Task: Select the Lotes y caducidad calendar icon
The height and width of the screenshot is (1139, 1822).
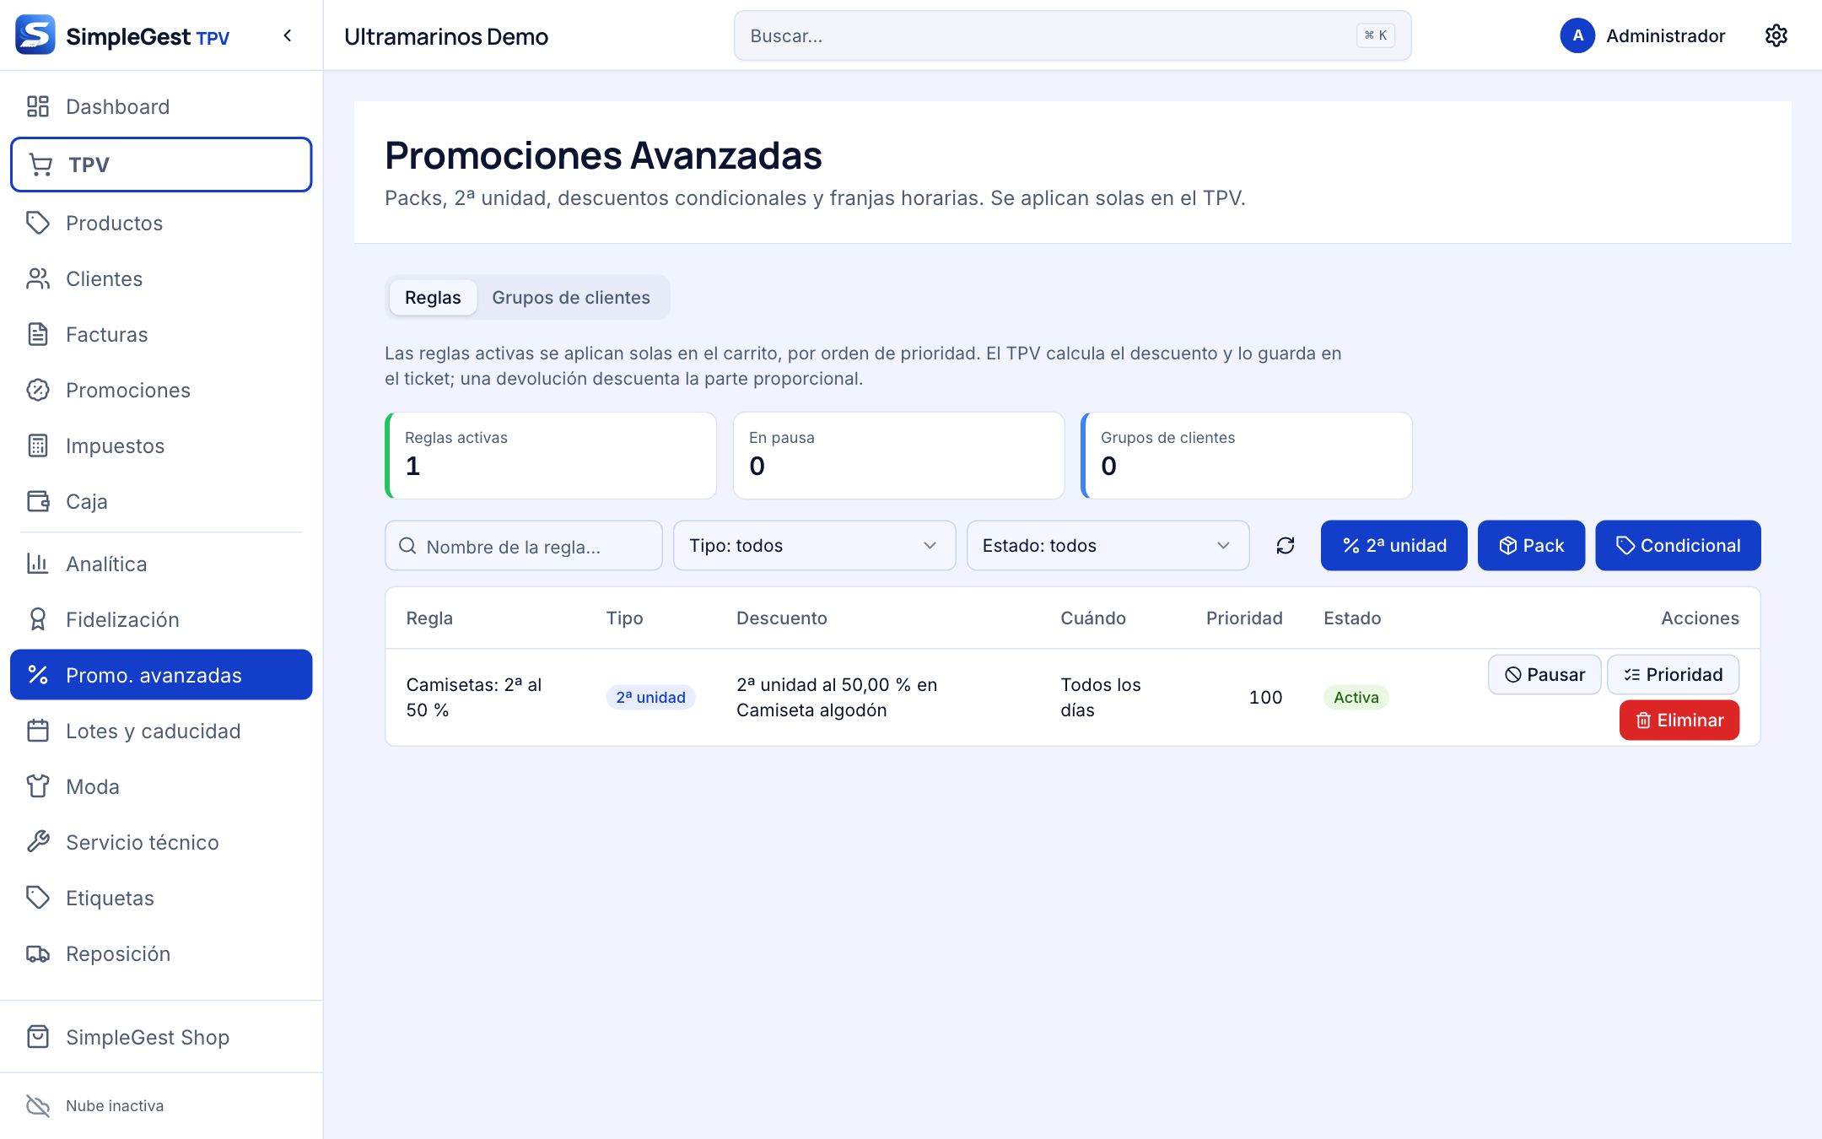Action: [x=38, y=731]
